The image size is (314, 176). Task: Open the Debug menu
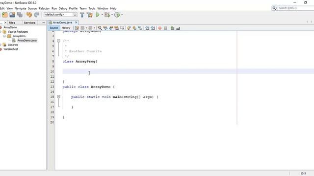(63, 8)
